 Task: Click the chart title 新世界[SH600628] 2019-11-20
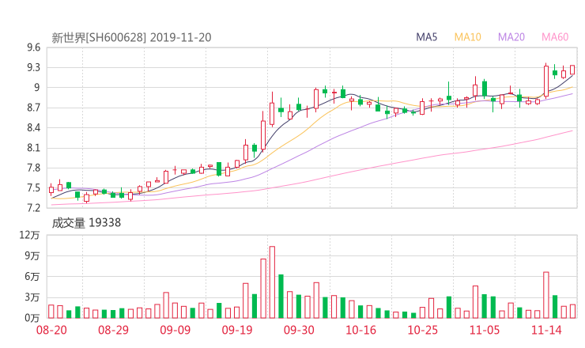click(131, 38)
